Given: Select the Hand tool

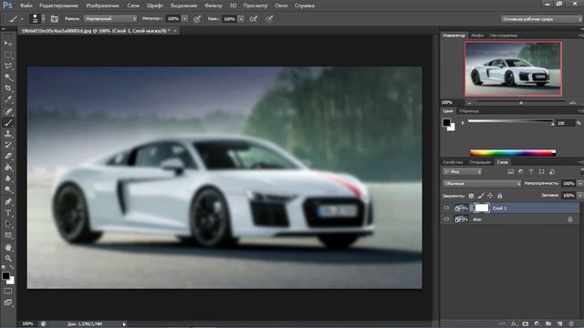Looking at the screenshot, I should 8,247.
